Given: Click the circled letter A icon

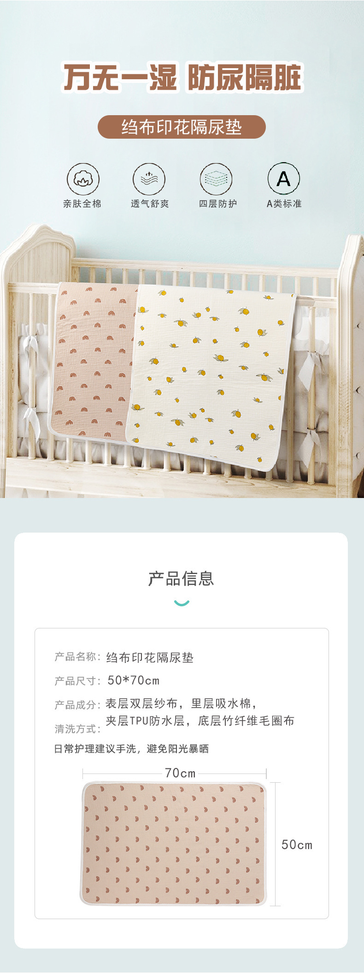Looking at the screenshot, I should (x=284, y=179).
